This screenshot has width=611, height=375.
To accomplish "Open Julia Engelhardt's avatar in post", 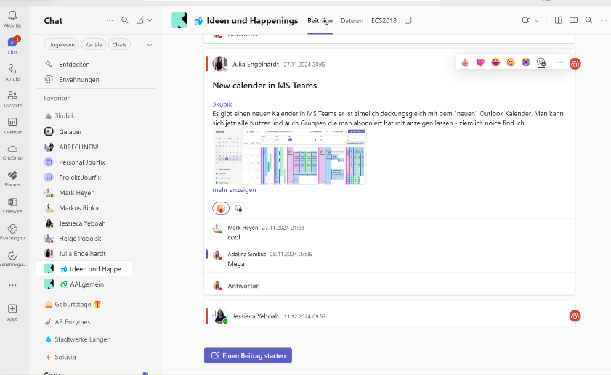I will pyautogui.click(x=220, y=64).
